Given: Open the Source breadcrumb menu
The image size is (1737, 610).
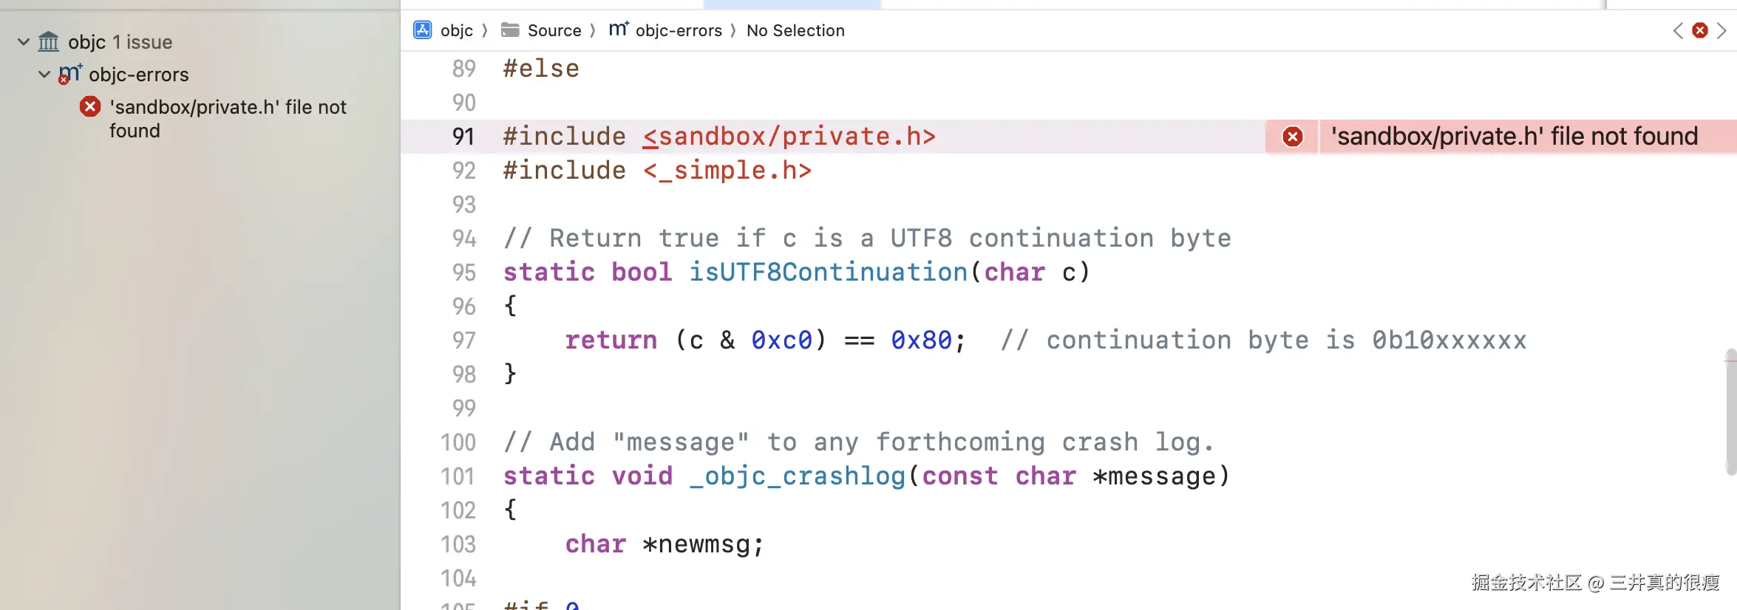Looking at the screenshot, I should tap(554, 30).
